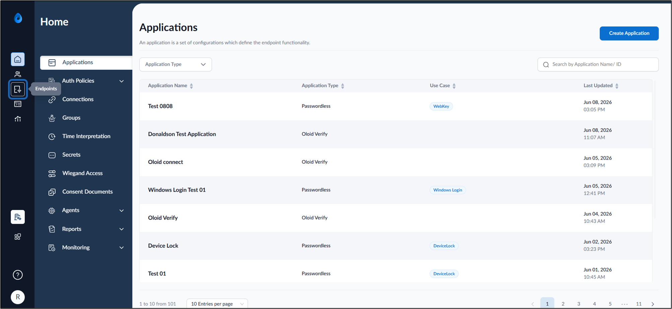Screen dimensions: 672x309
Task: Open the Oloid connect application
Action: [165, 162]
